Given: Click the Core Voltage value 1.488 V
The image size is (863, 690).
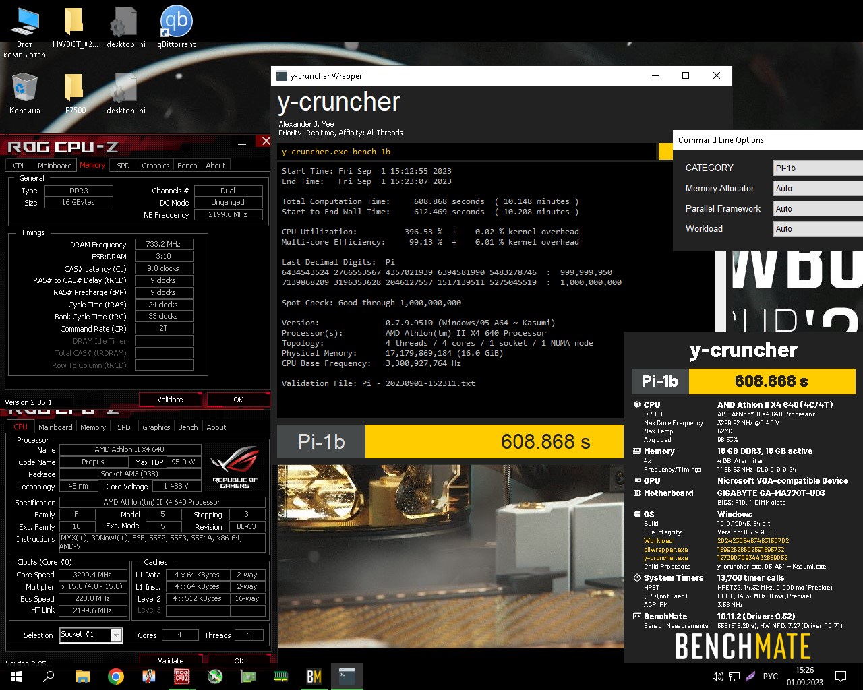Looking at the screenshot, I should click(177, 486).
